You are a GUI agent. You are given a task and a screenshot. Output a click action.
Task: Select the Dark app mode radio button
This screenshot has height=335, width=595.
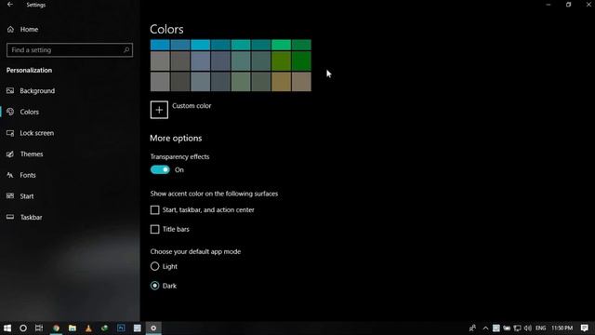coord(155,286)
